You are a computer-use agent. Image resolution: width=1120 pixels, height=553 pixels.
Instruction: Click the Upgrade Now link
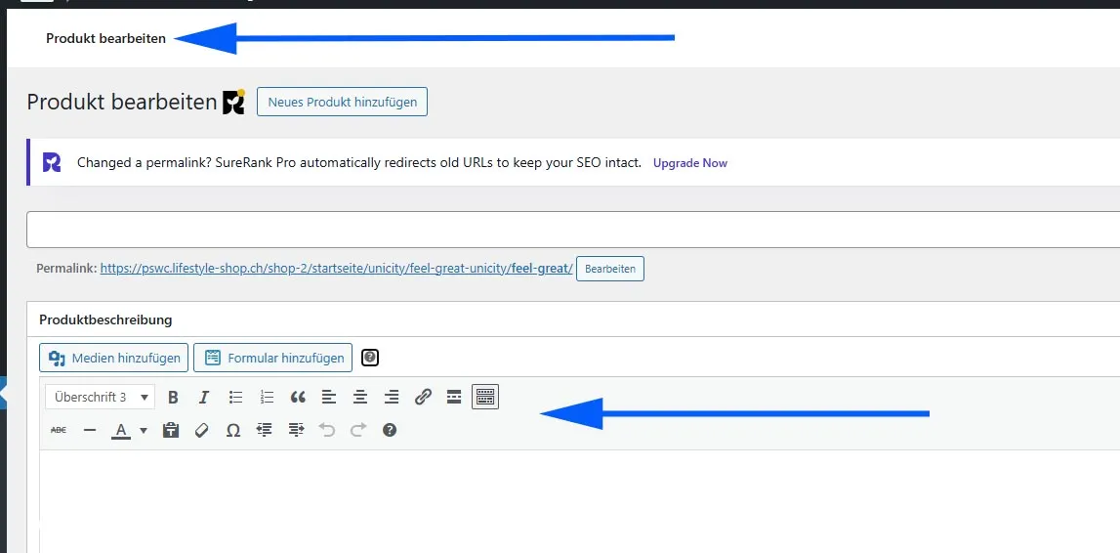[690, 163]
